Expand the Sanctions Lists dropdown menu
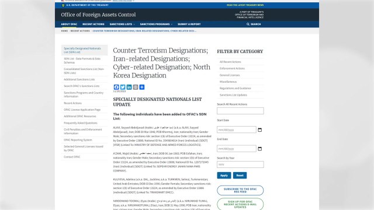374x210 pixels. [x=122, y=24]
